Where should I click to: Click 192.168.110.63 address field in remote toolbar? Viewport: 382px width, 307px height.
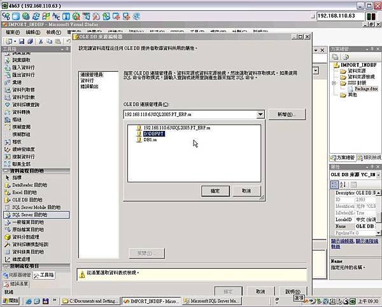tap(339, 16)
